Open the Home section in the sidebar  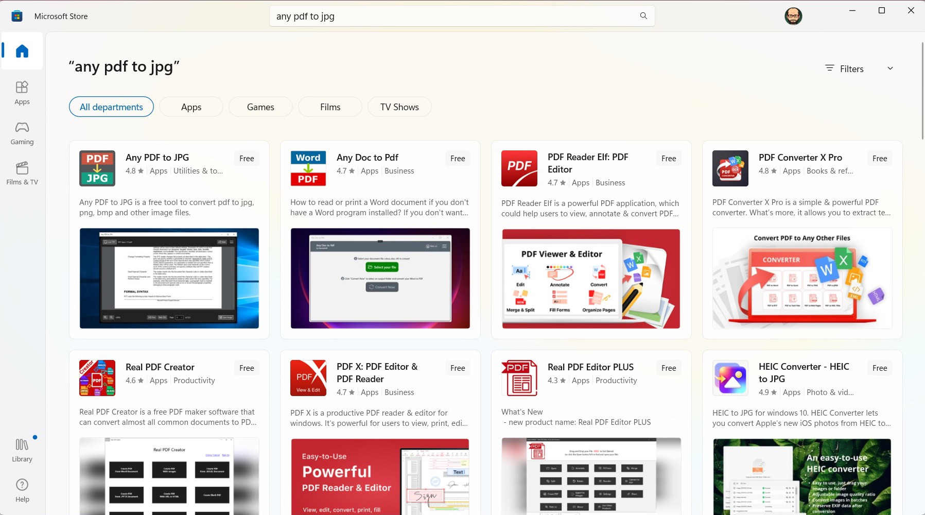click(22, 51)
